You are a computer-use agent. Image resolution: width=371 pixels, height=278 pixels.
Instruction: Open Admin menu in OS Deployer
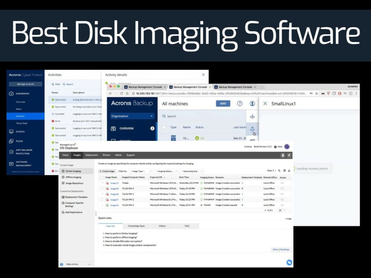click(118, 155)
